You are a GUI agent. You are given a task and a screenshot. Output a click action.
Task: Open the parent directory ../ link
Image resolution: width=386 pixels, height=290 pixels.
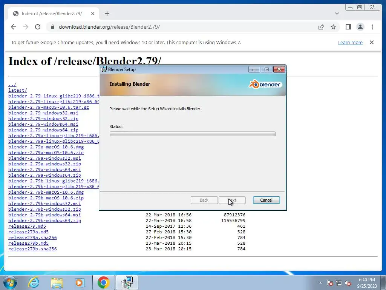point(12,85)
